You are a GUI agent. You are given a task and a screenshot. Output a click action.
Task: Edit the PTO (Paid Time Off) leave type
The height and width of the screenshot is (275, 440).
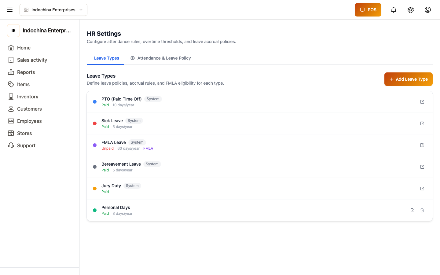tap(422, 102)
